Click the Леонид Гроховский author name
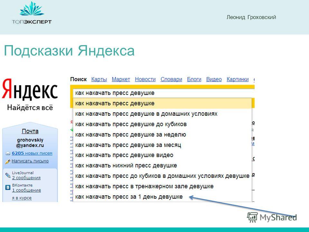 [251, 17]
